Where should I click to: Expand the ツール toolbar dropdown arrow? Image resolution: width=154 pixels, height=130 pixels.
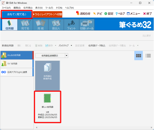click(x=138, y=46)
